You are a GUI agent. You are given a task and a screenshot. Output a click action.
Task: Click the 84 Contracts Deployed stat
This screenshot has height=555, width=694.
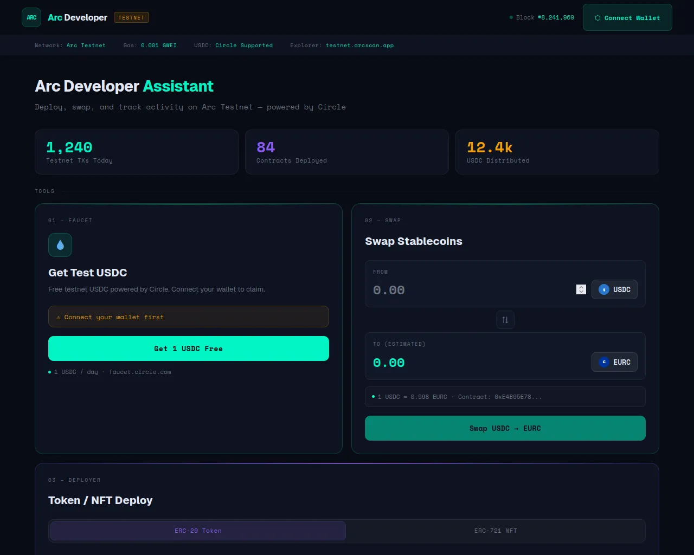tap(347, 152)
